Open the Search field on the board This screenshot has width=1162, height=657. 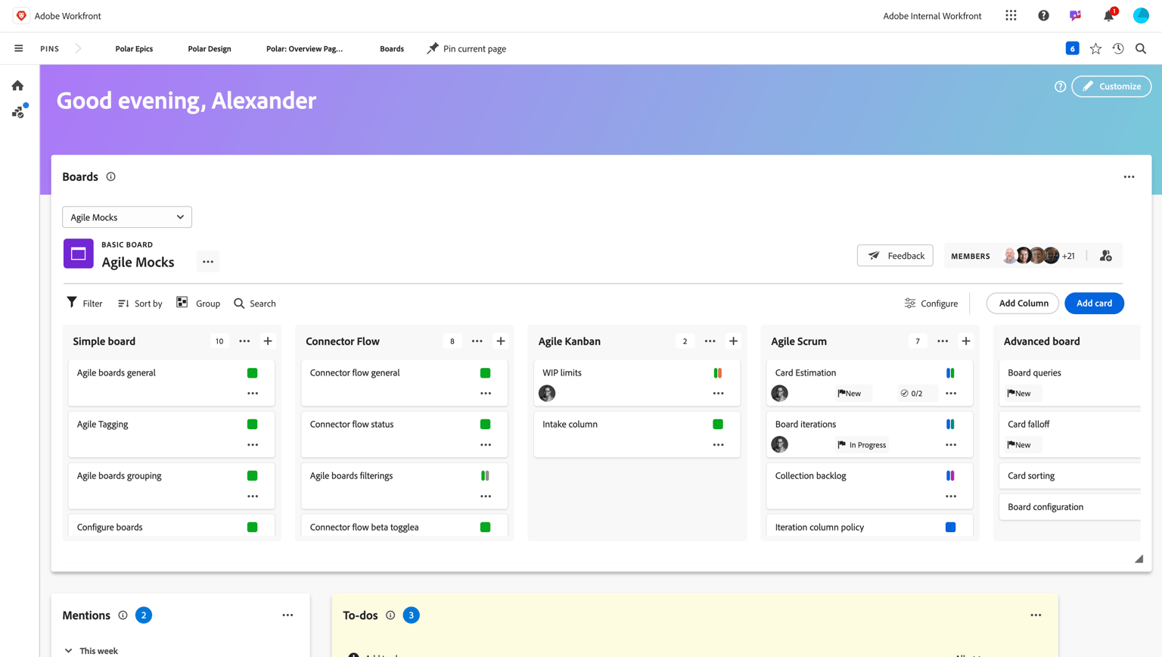(255, 304)
